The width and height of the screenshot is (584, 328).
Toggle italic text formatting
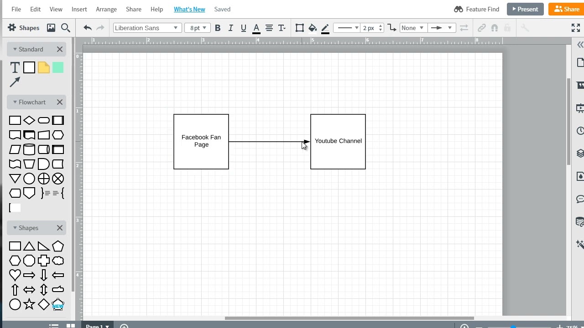pos(230,28)
